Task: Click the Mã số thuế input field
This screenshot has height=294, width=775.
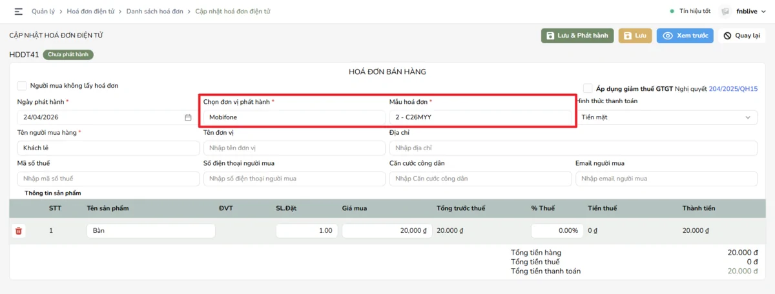Action: click(108, 179)
